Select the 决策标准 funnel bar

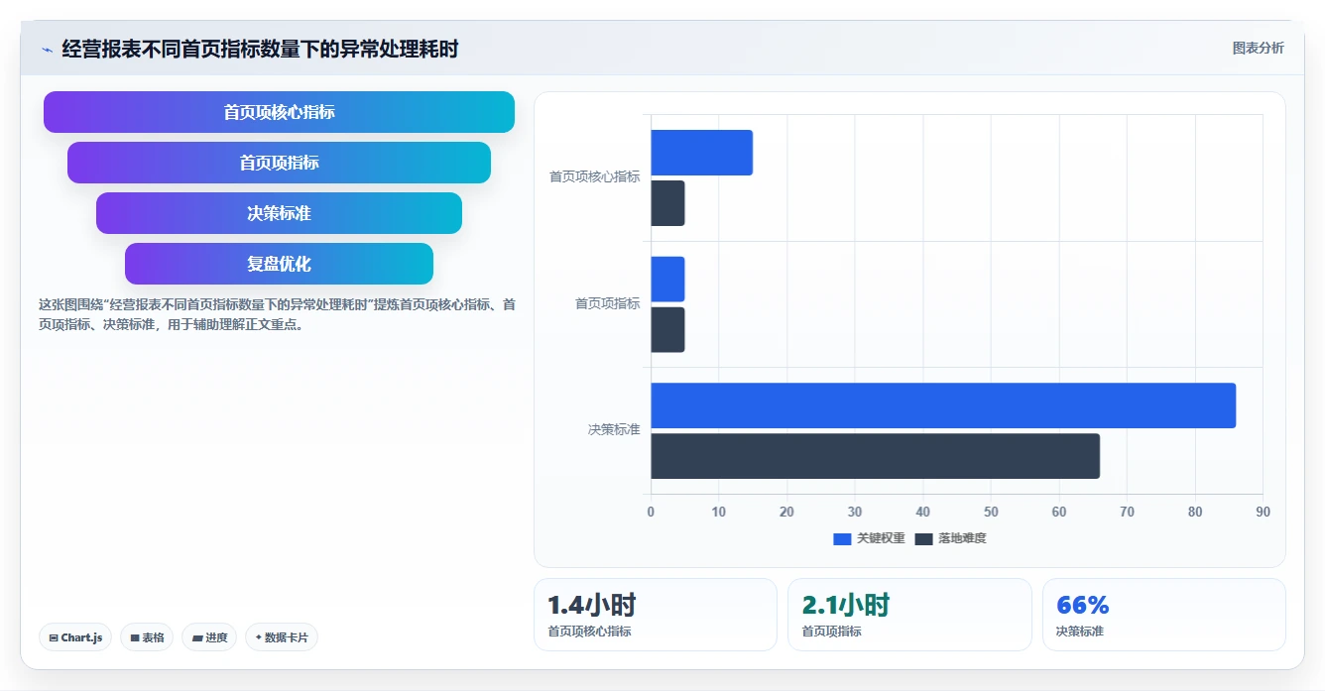click(279, 213)
